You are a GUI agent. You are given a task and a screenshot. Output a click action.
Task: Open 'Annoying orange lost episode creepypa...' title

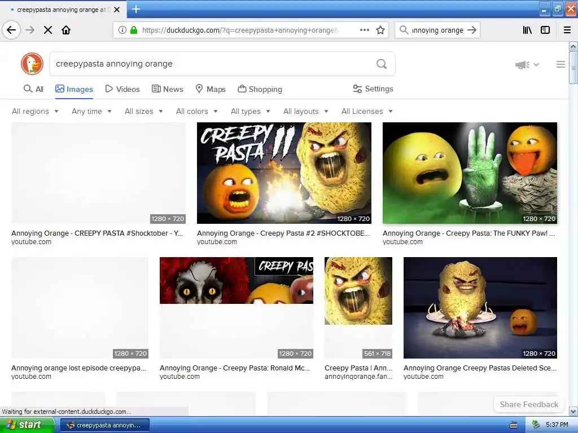tap(79, 368)
